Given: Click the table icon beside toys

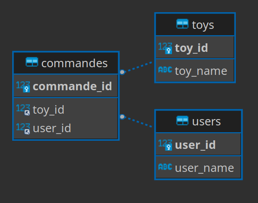Looking at the screenshot, I should 182,24.
